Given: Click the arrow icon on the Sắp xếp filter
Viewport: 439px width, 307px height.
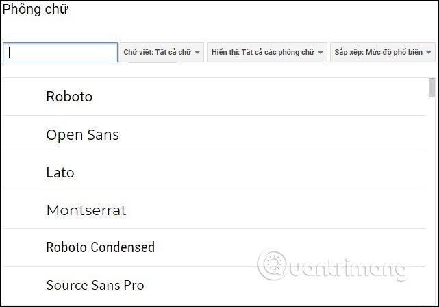Looking at the screenshot, I should 429,53.
